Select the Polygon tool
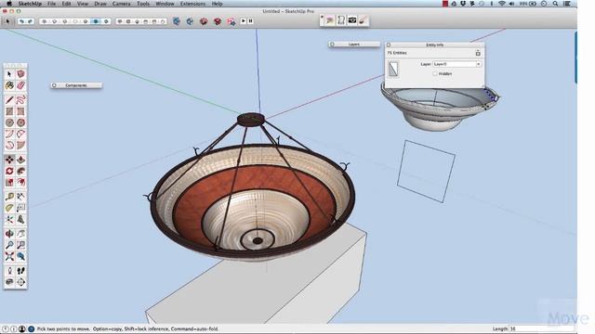Image resolution: width=595 pixels, height=334 pixels. tap(20, 122)
